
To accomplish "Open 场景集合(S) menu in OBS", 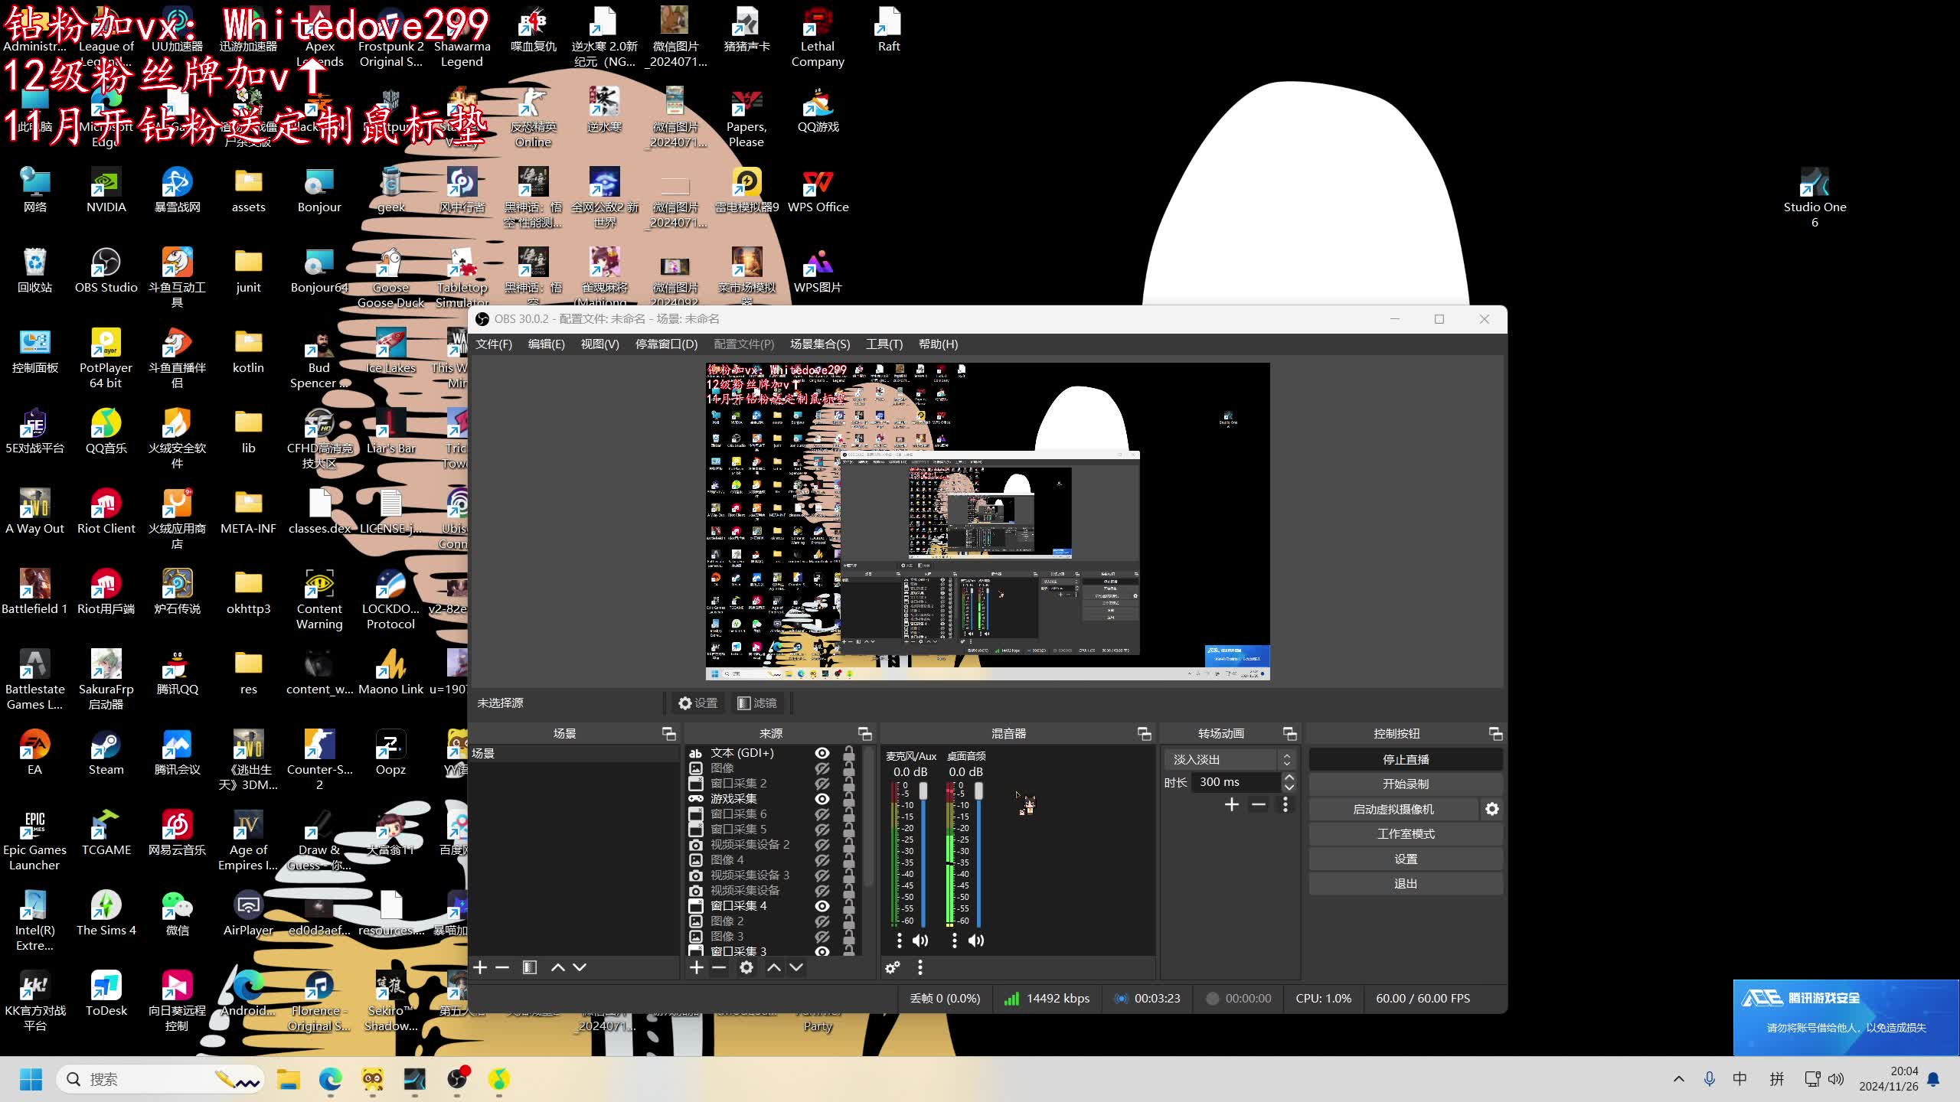I will click(820, 344).
